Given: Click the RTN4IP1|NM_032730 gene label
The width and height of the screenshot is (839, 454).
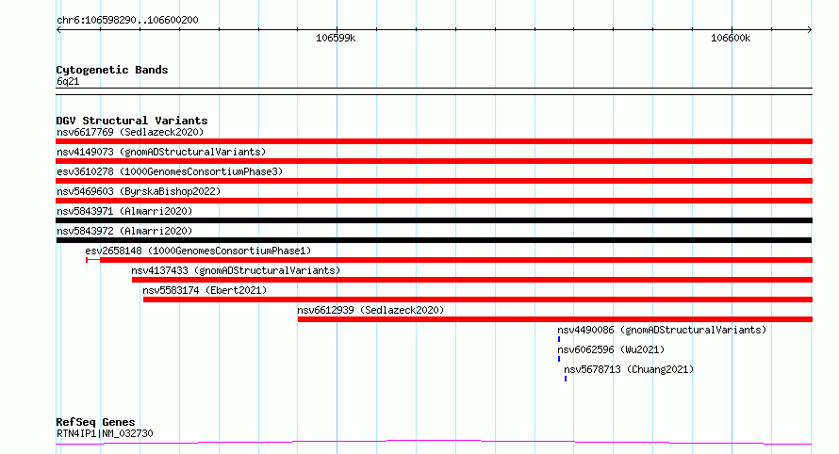Looking at the screenshot, I should [x=105, y=433].
